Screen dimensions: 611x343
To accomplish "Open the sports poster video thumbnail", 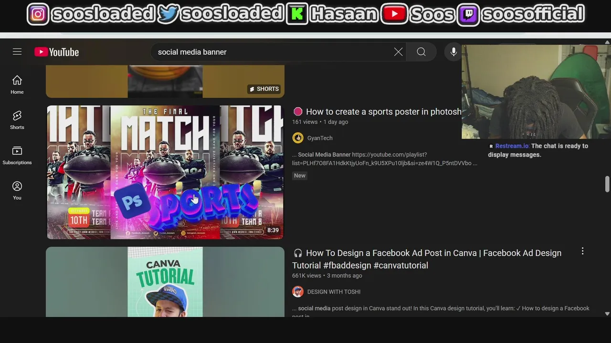I will (165, 172).
